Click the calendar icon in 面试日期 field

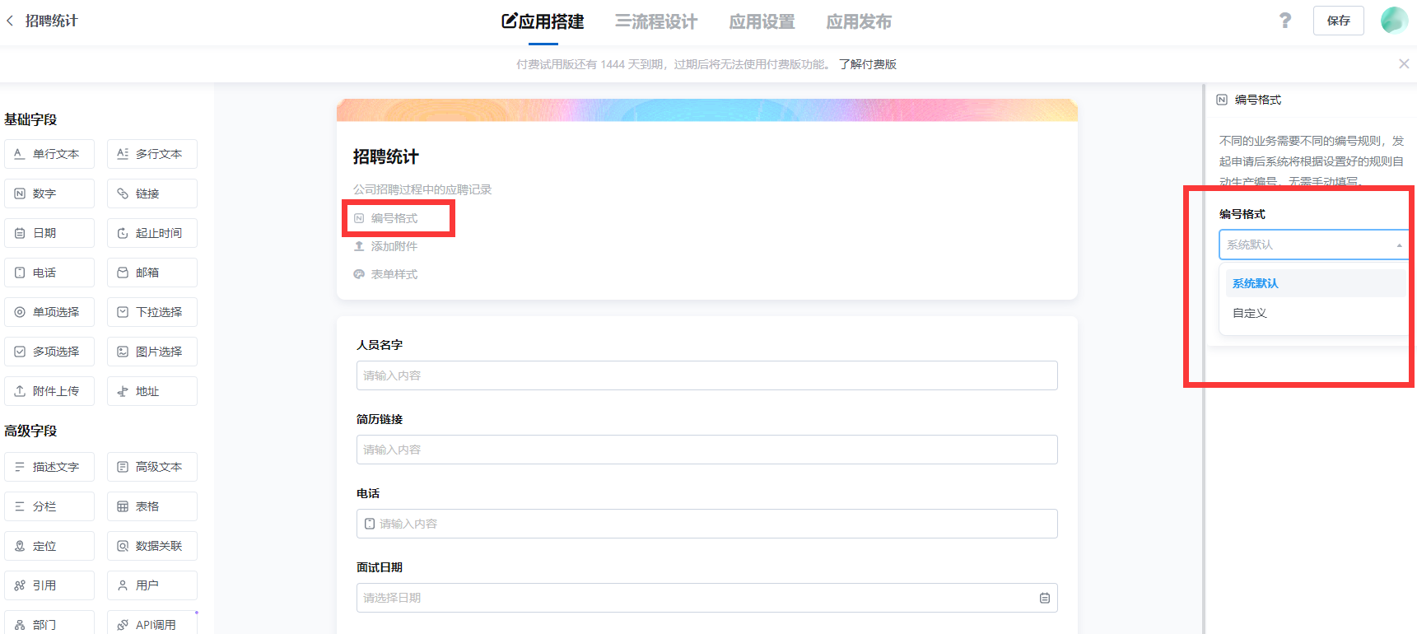tap(1044, 598)
